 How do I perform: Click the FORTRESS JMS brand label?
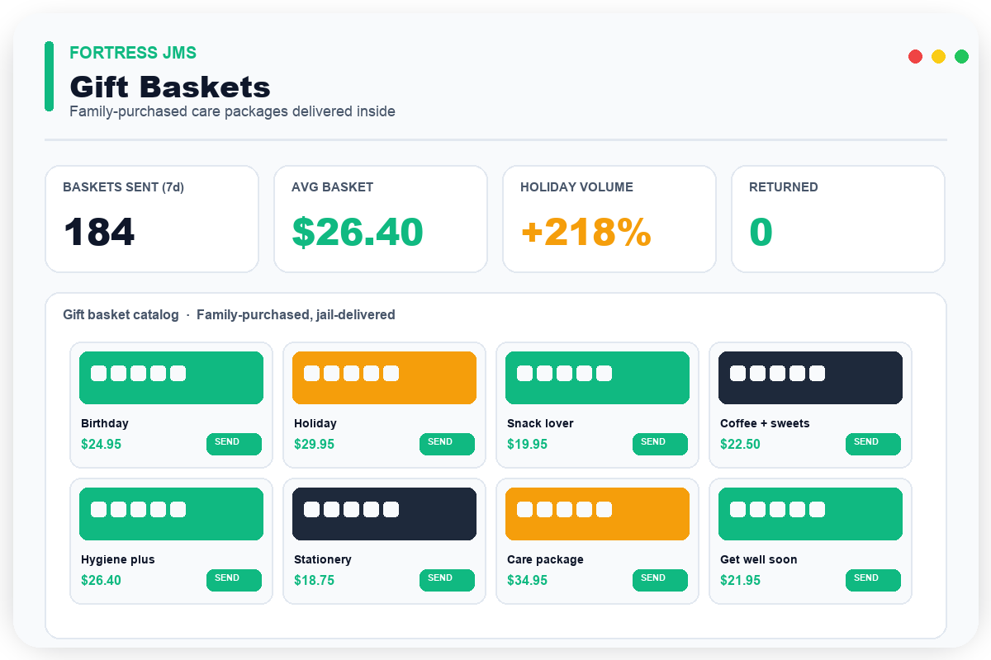click(133, 53)
